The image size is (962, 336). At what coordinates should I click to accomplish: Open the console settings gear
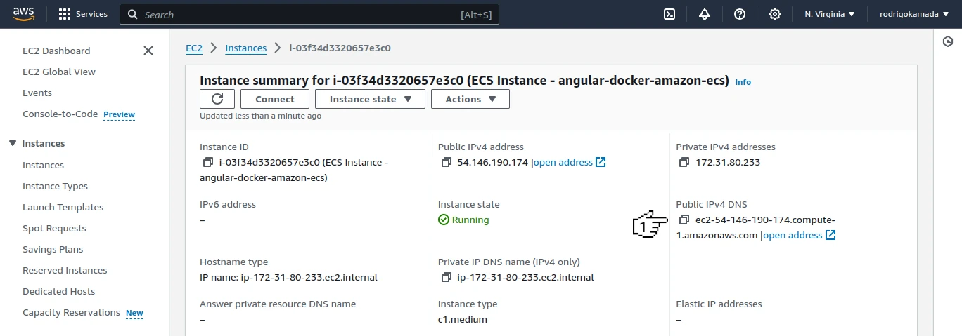coord(774,14)
